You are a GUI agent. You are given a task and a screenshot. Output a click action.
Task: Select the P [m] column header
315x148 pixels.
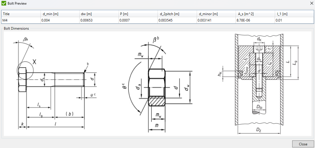138,14
